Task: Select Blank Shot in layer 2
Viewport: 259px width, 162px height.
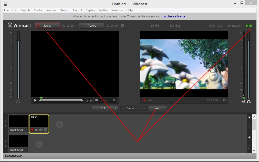Action: (x=18, y=144)
